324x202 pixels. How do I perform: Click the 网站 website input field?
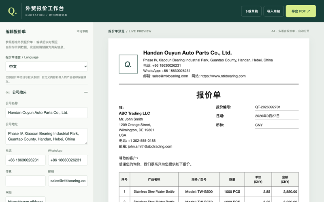(26, 199)
